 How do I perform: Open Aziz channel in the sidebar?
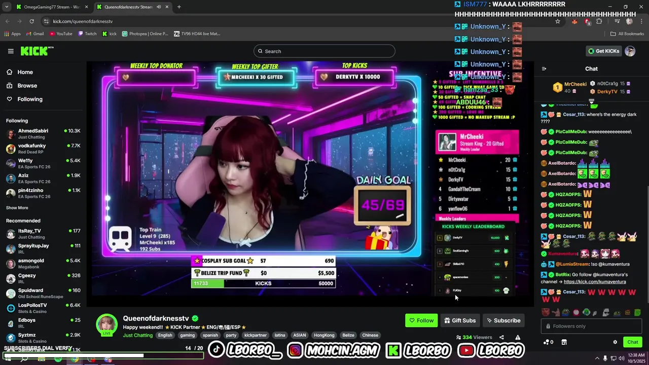click(43, 178)
